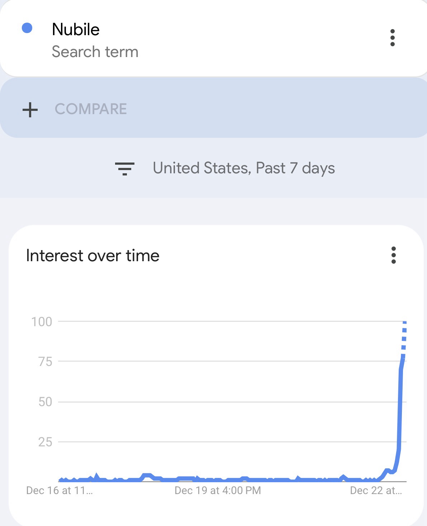The height and width of the screenshot is (526, 427).
Task: Tap the COMPARE label to add a term
Action: point(91,109)
